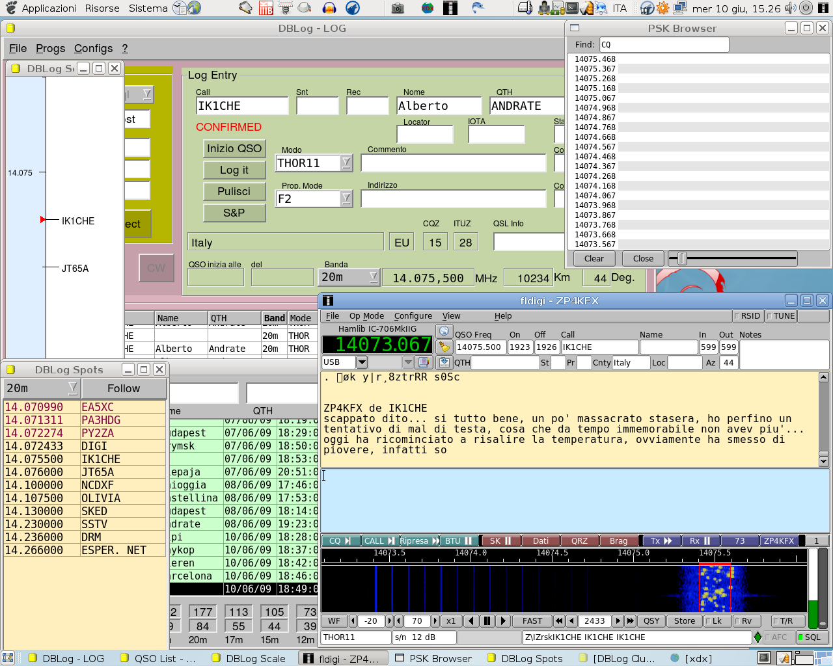Click the show desktop icon in bottom panel

(x=8, y=658)
